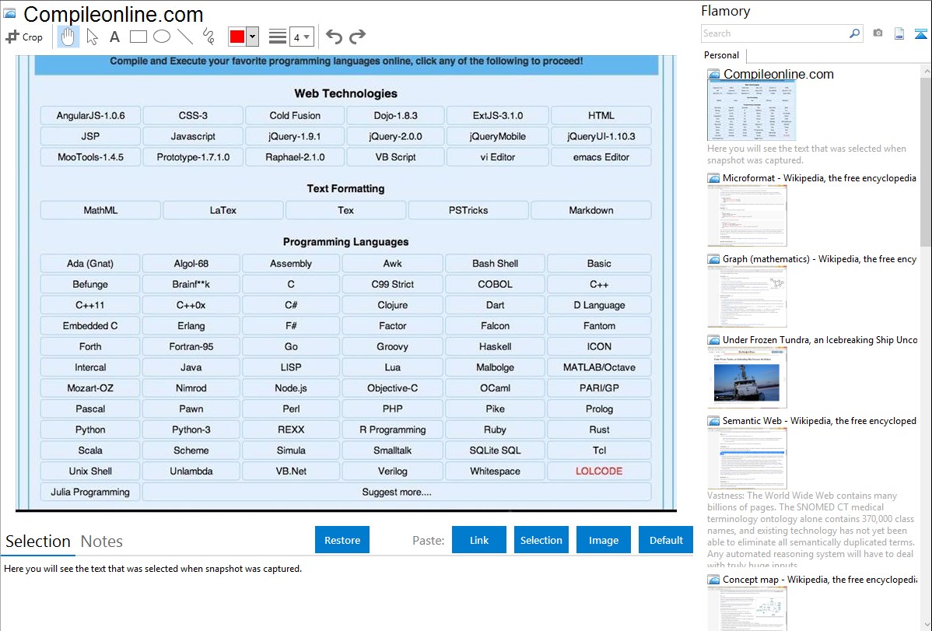Click the R Programming cell
Image resolution: width=932 pixels, height=631 pixels.
[392, 429]
